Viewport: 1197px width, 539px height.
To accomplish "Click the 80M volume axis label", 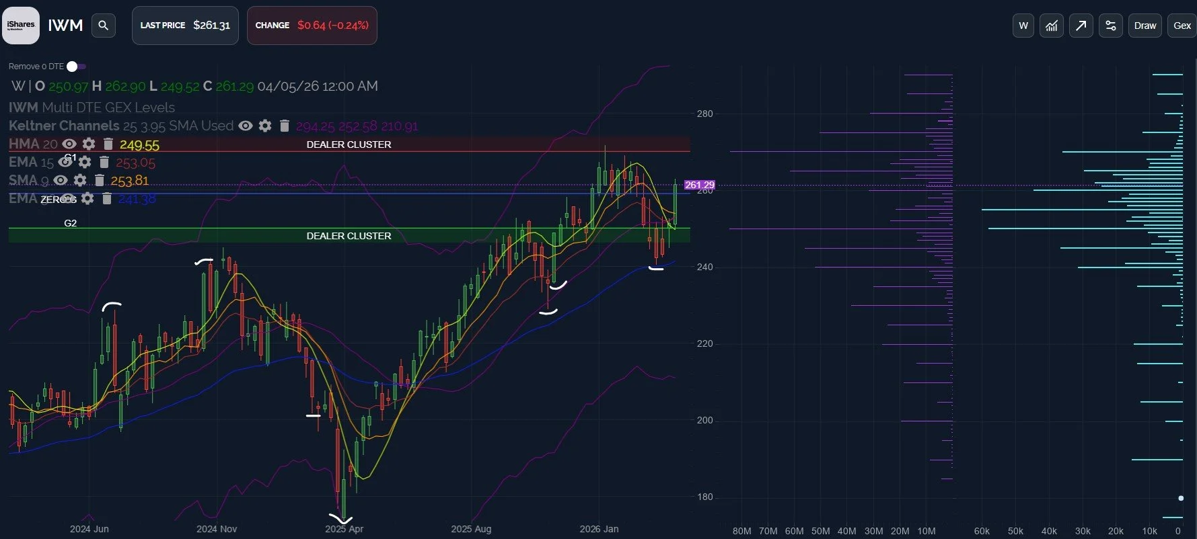I will (741, 531).
